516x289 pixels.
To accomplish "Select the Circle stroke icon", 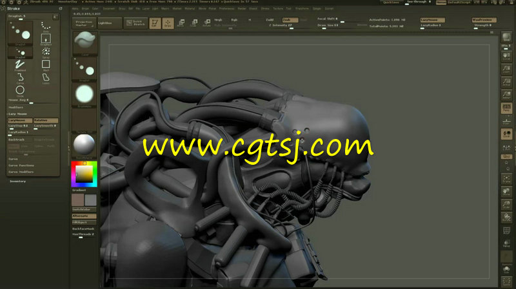I will pyautogui.click(x=20, y=91).
